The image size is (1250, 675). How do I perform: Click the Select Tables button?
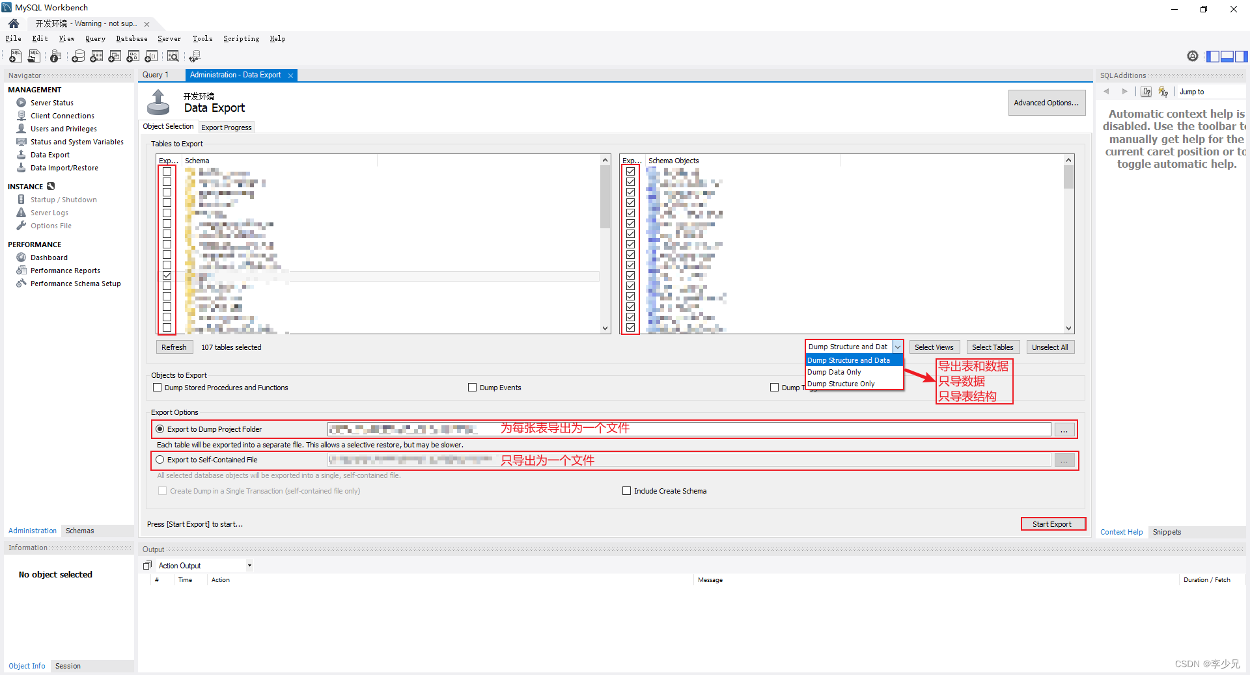pyautogui.click(x=992, y=347)
